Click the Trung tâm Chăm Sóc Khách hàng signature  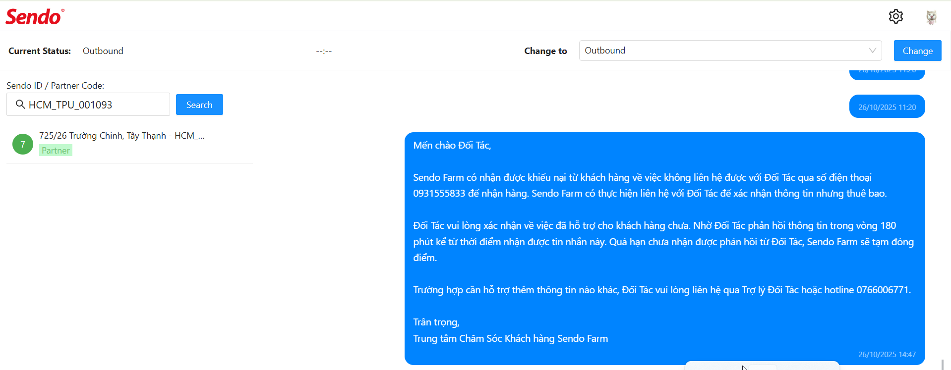pos(511,338)
